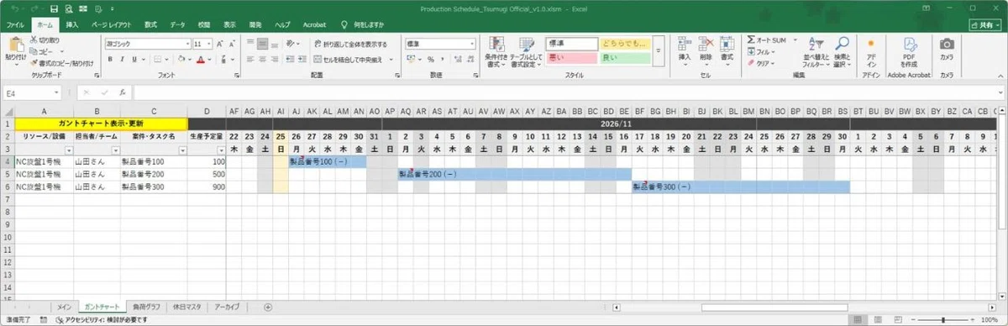Open the Fill (フィル) dropdown
The image size is (1008, 326).
tap(762, 51)
